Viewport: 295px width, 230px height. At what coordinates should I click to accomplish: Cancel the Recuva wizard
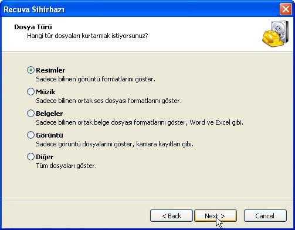coord(265,216)
